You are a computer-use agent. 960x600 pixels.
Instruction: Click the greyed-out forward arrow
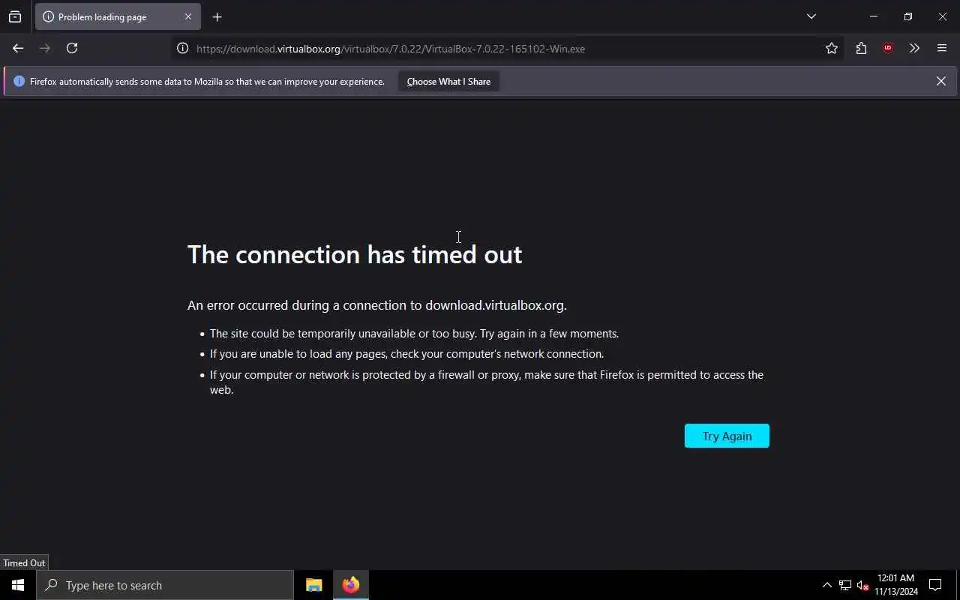tap(45, 48)
